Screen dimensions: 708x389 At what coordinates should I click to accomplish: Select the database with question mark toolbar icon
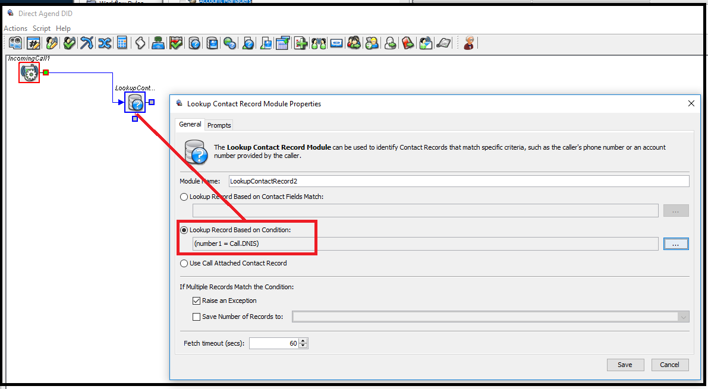(x=194, y=43)
